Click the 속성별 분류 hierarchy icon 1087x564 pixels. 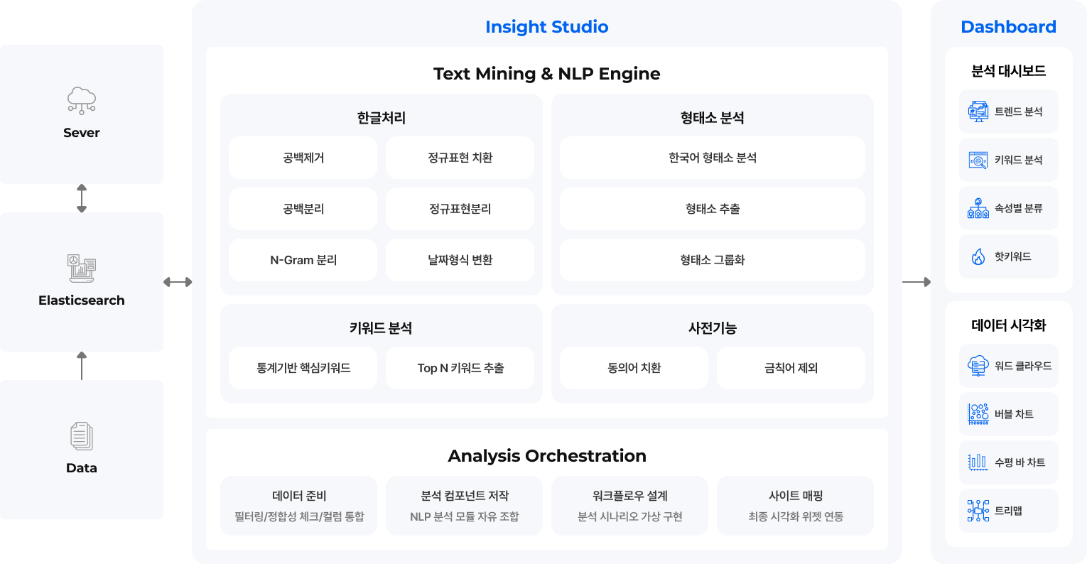point(978,208)
